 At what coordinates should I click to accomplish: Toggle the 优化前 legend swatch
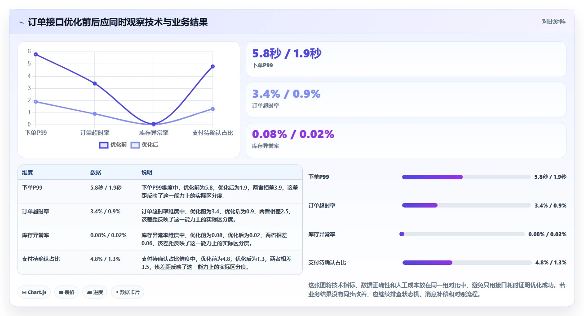click(104, 145)
